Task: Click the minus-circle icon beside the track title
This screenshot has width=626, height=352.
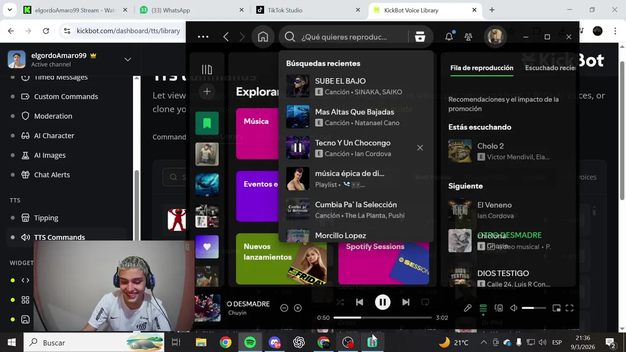Action: 284,308
